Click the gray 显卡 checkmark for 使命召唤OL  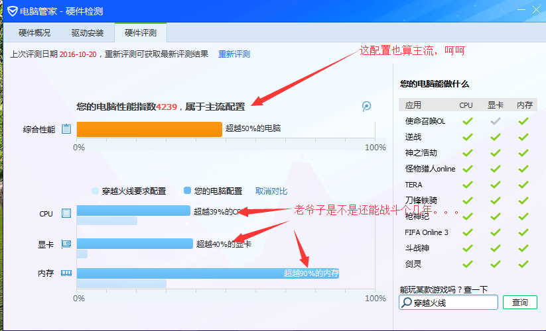tap(496, 121)
